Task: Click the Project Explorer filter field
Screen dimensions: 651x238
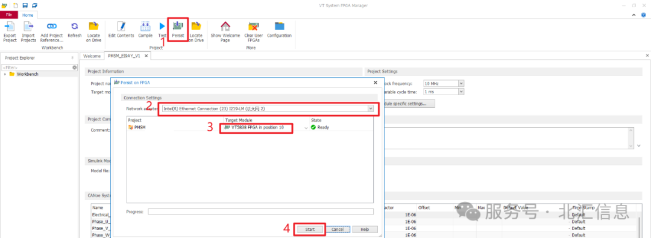Action: pos(37,67)
